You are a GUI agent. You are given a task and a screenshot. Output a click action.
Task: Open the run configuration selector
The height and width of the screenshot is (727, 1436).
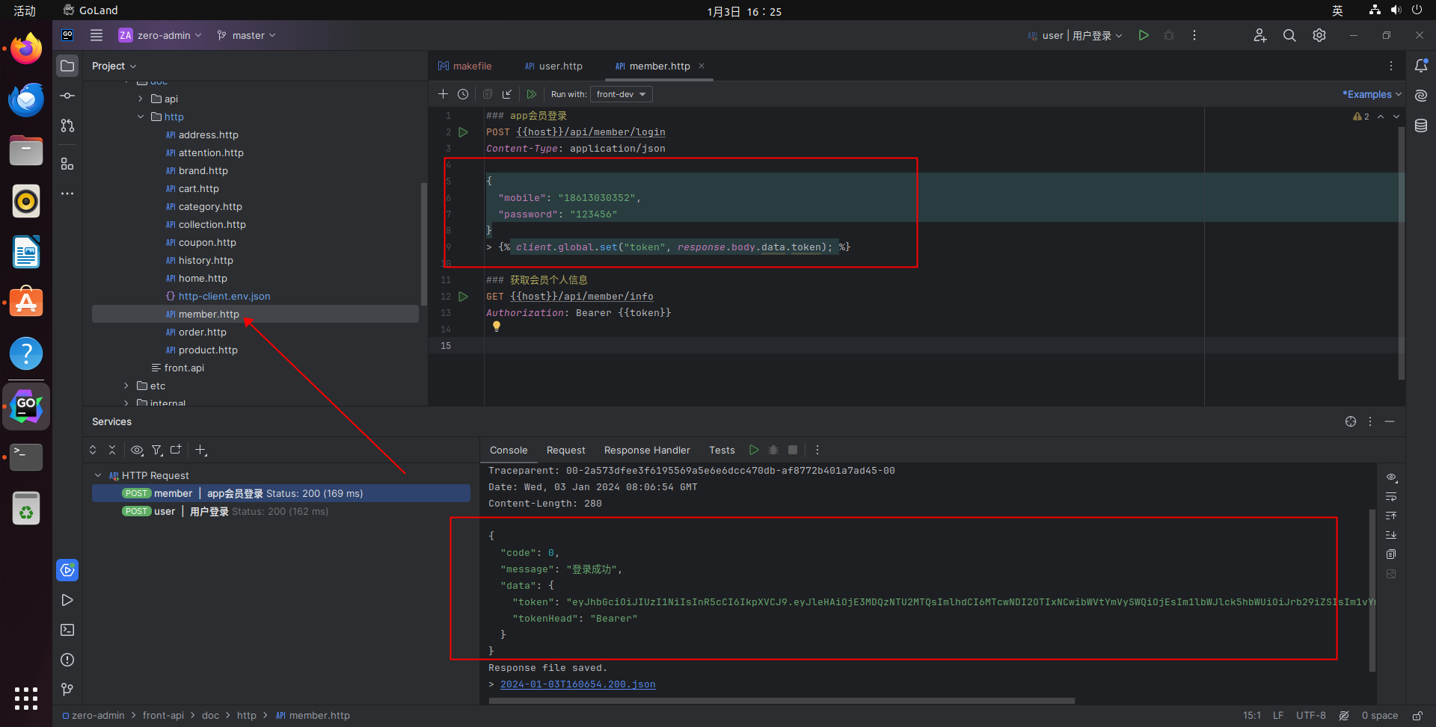pos(1075,35)
